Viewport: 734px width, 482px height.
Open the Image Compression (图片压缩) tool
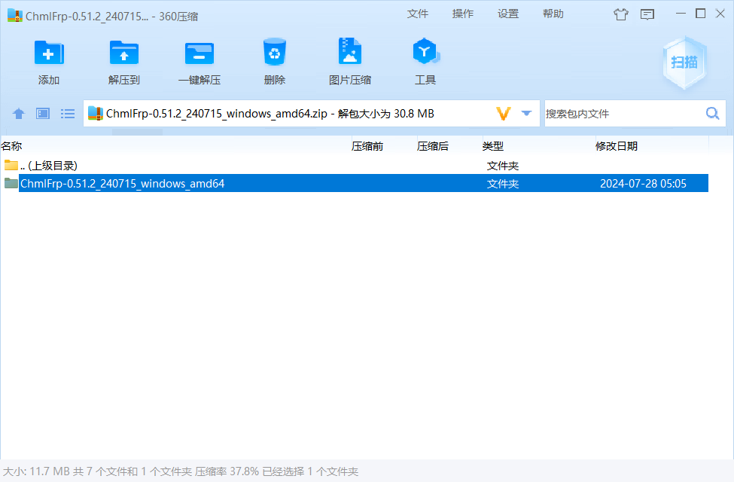point(350,53)
